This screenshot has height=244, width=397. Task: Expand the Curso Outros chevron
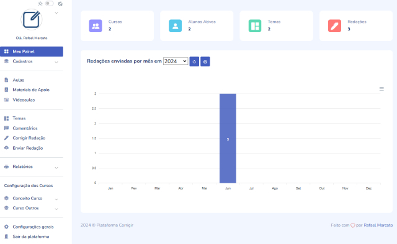tap(56, 209)
